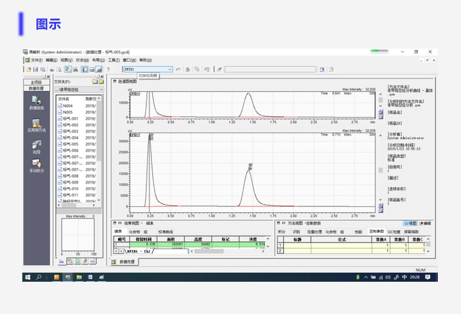The width and height of the screenshot is (461, 314).
Task: Switch to the 化合物 results tab
Action: [134, 232]
